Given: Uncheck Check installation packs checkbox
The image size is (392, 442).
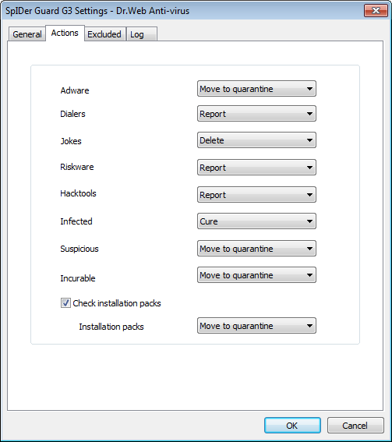Looking at the screenshot, I should 65,303.
